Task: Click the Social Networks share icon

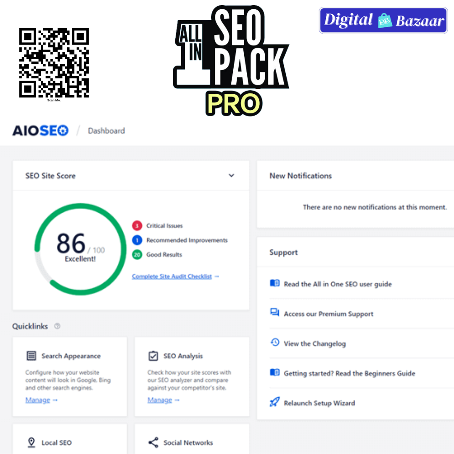Action: tap(153, 443)
